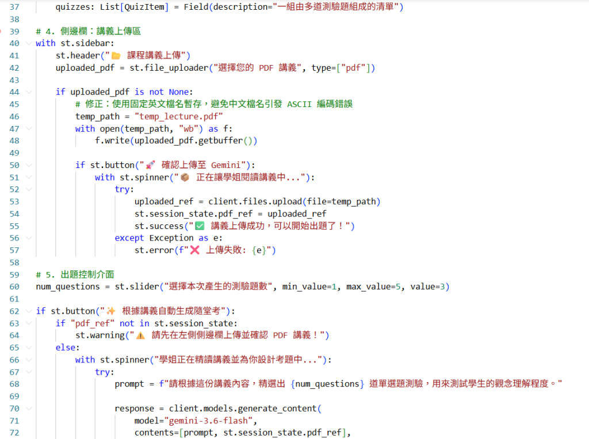
Task: Click "Field" on line 37
Action: pos(196,7)
